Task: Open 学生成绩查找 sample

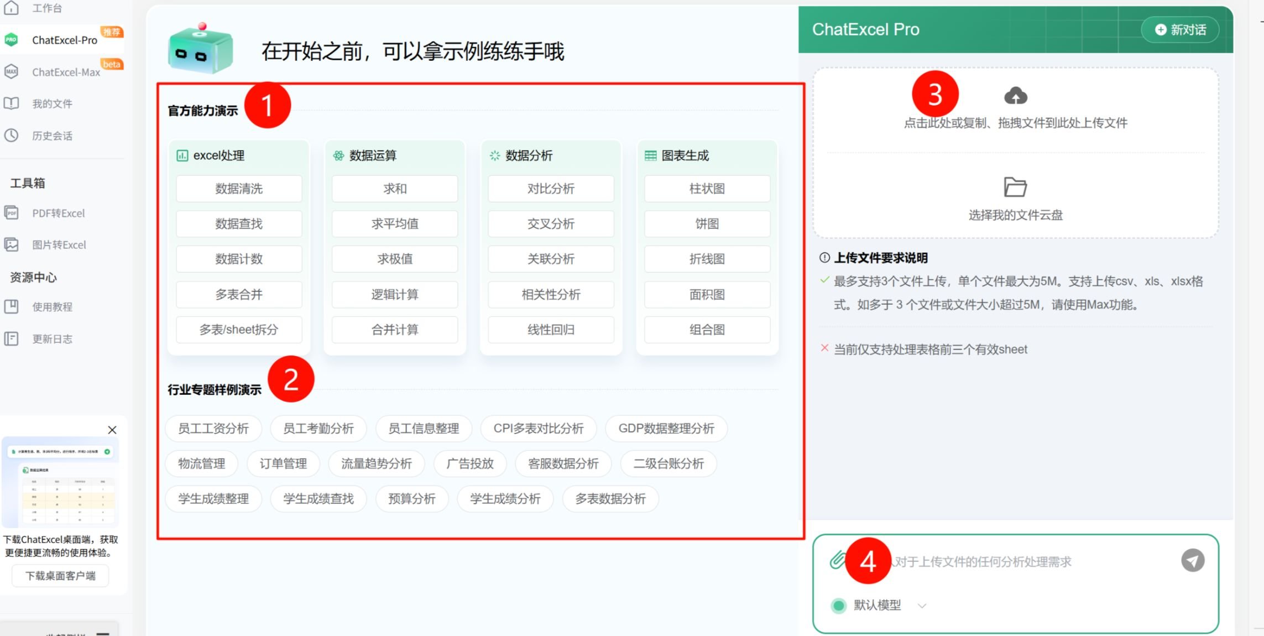Action: [318, 499]
